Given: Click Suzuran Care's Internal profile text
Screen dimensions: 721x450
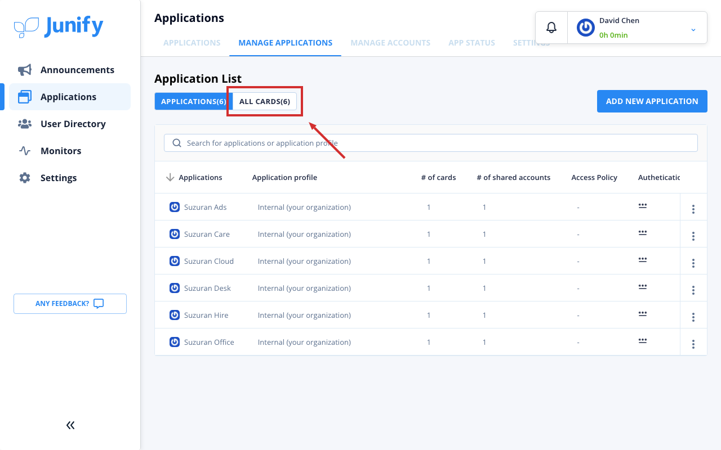Looking at the screenshot, I should point(304,234).
